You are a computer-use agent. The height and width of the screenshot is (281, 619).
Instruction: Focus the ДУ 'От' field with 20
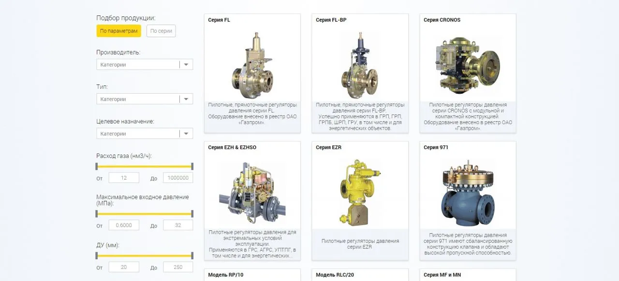point(124,267)
